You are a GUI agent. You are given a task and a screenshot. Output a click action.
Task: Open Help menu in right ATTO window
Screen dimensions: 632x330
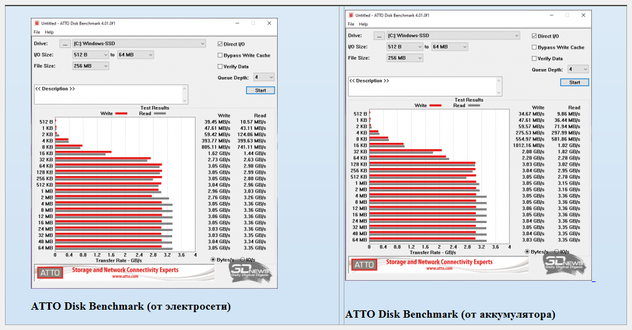364,24
